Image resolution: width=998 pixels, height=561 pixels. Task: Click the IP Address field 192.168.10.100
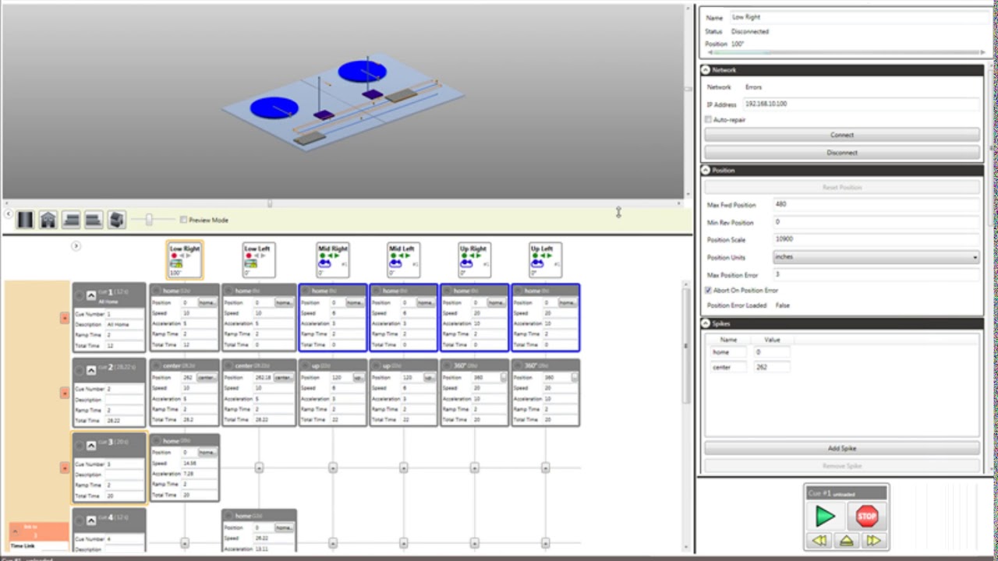click(x=862, y=104)
